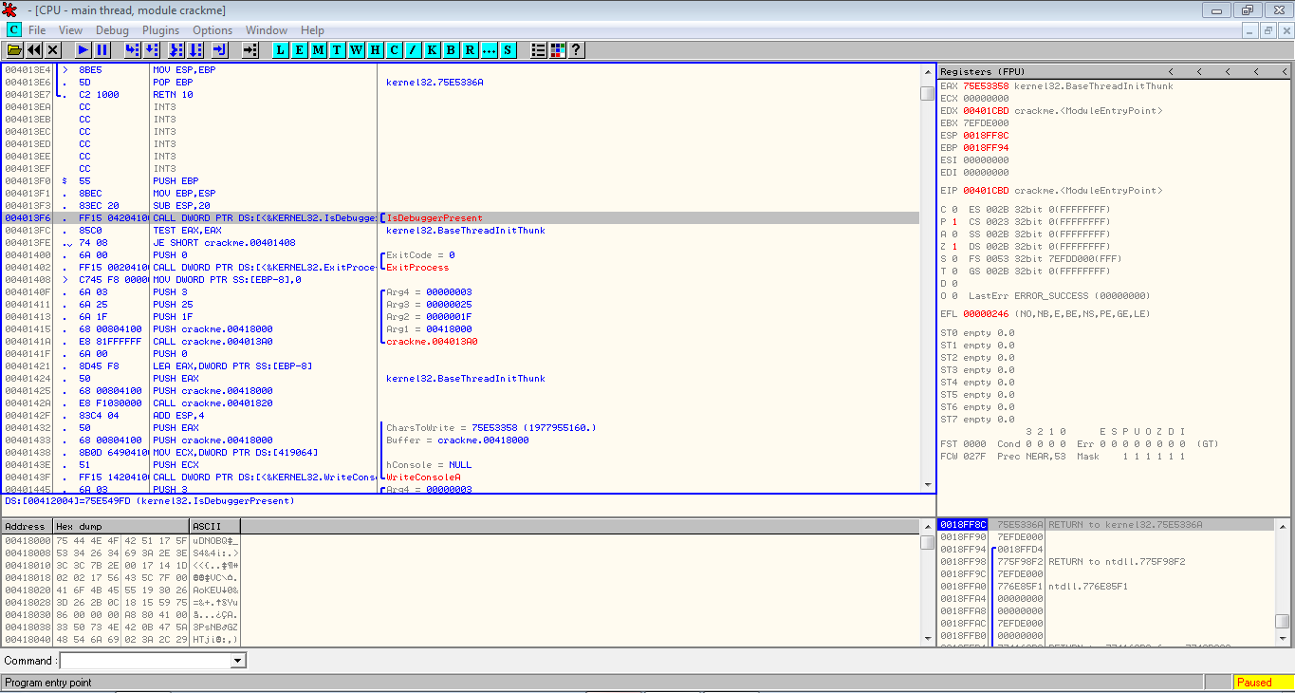
Task: Select the highlighted 0018FF8C stack entry
Action: 965,522
